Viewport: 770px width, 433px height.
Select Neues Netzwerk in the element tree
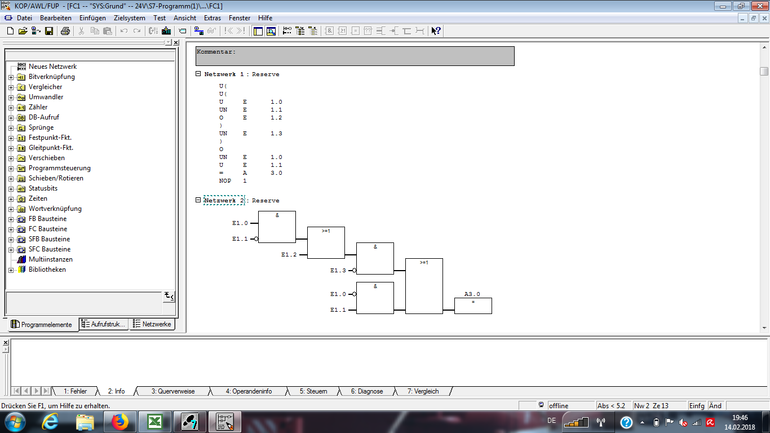(52, 67)
